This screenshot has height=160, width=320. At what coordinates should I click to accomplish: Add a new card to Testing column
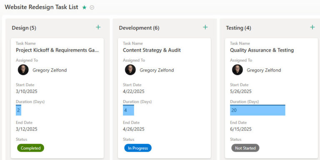click(312, 27)
